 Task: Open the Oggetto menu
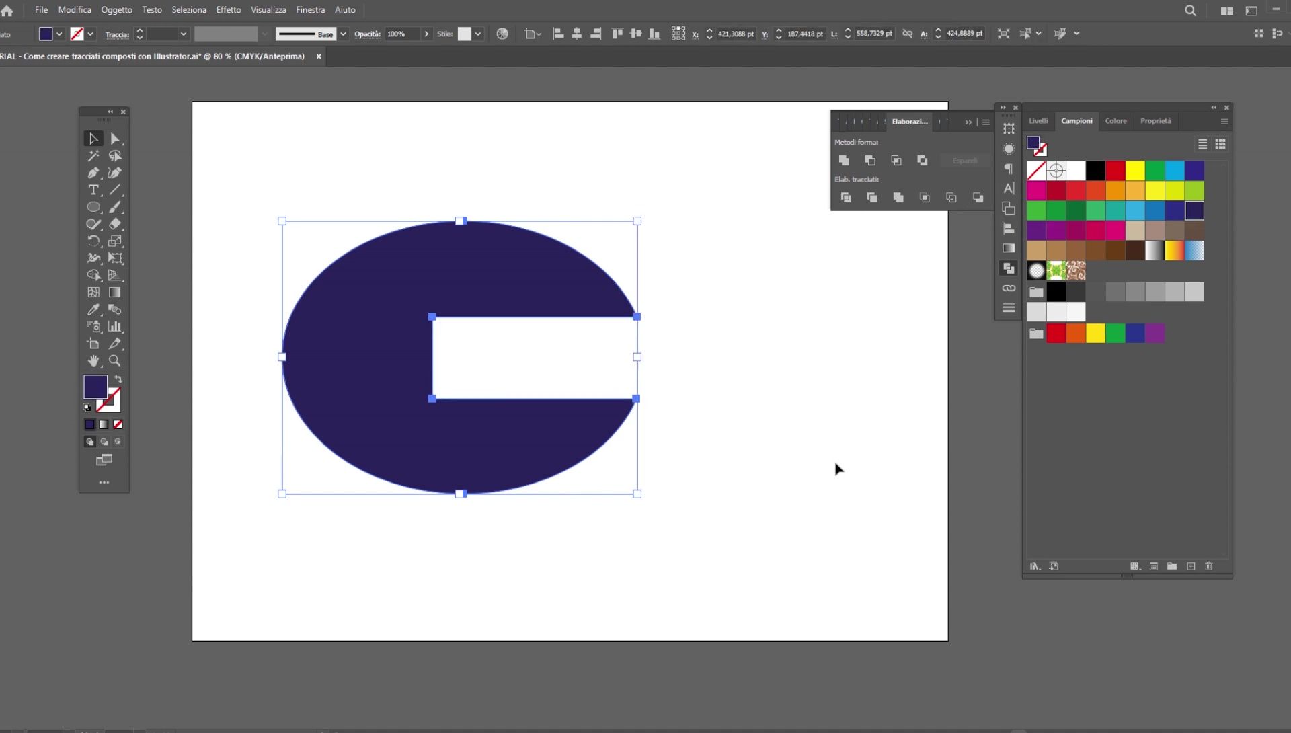point(116,10)
